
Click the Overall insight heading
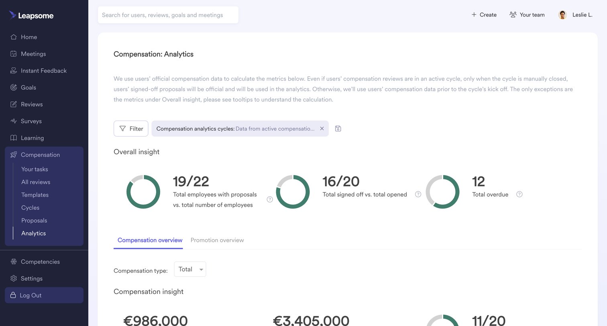click(136, 152)
